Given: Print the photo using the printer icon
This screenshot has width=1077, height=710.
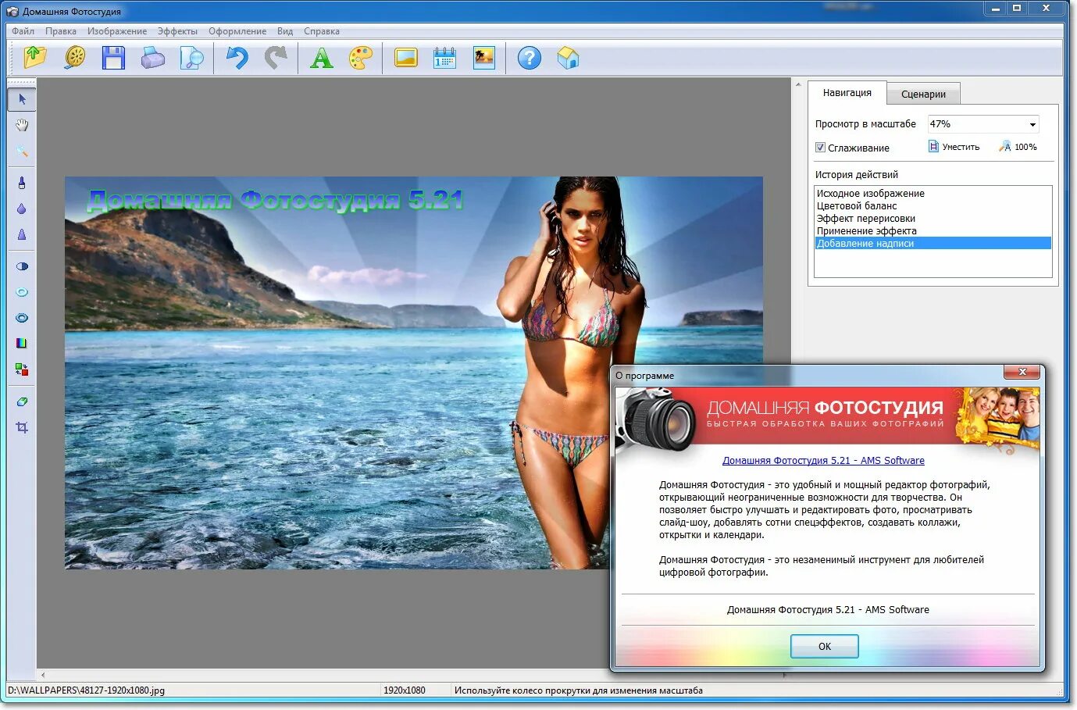Looking at the screenshot, I should point(153,57).
